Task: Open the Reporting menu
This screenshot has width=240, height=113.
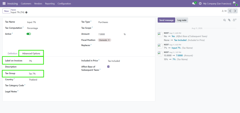Action: pyautogui.click(x=50, y=4)
